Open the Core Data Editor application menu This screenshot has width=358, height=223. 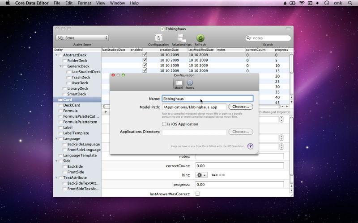[x=32, y=3]
